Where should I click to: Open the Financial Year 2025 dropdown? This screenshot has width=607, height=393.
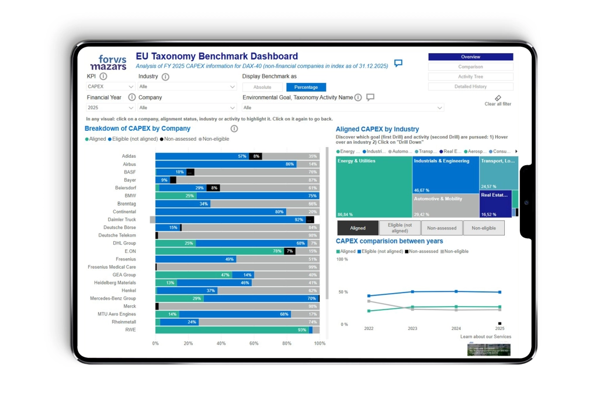(110, 107)
